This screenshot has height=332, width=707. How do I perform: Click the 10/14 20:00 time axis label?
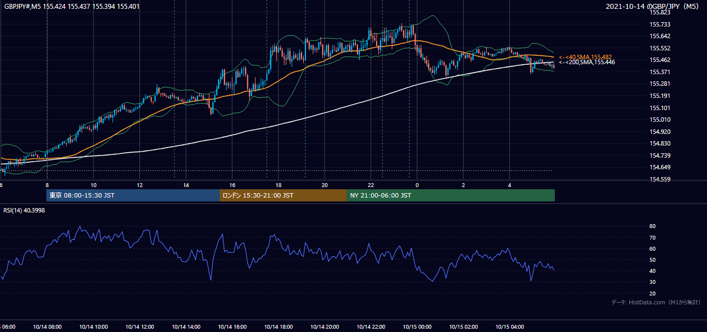tap(325, 327)
